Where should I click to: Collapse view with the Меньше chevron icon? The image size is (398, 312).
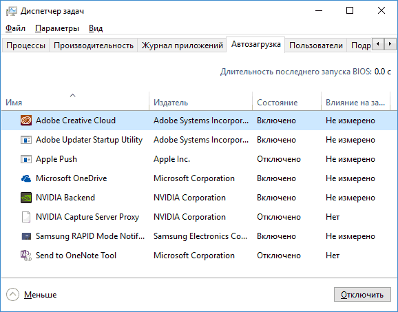(x=12, y=295)
